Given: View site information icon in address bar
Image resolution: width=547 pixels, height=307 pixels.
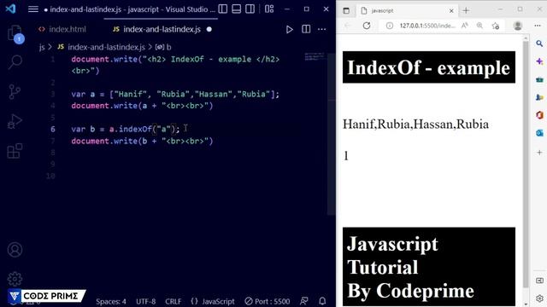Looking at the screenshot, I should [390, 26].
